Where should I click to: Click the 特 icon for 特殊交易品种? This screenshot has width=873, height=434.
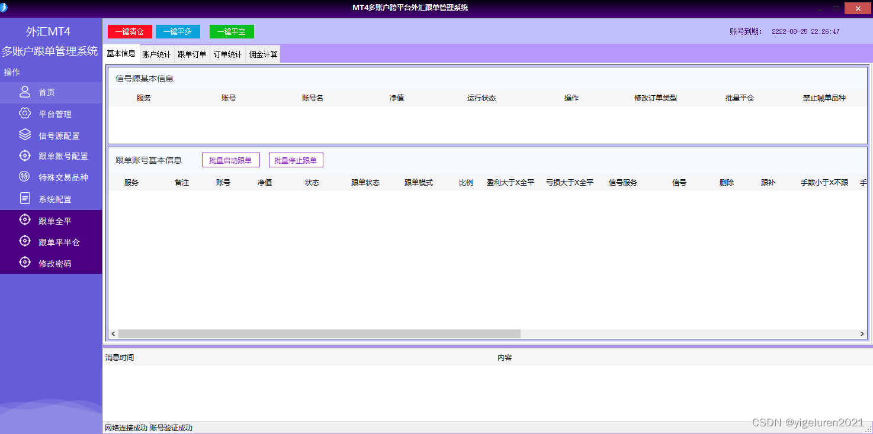tap(25, 177)
